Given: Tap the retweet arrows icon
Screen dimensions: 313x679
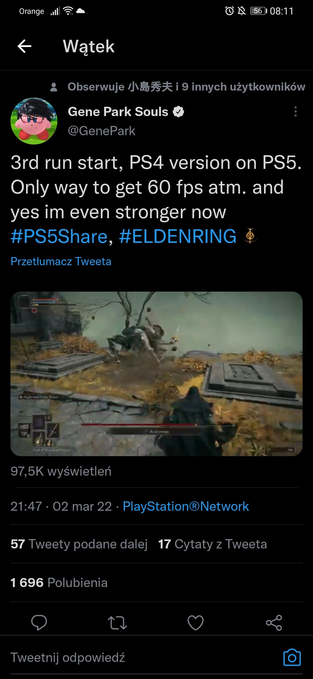Looking at the screenshot, I should (117, 622).
